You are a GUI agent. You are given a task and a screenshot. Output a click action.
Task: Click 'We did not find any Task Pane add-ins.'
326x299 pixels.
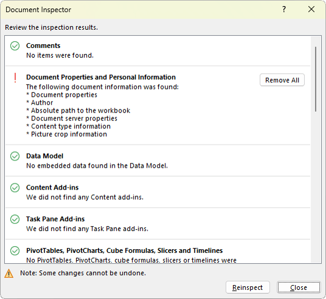pyautogui.click(x=87, y=229)
